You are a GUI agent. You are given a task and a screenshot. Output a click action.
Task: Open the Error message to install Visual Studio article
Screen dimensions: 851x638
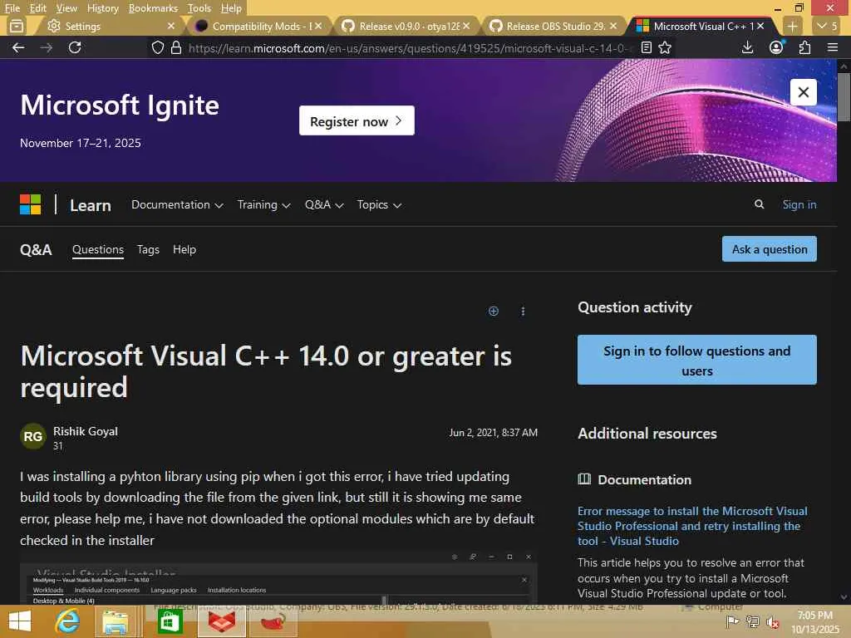pos(692,526)
